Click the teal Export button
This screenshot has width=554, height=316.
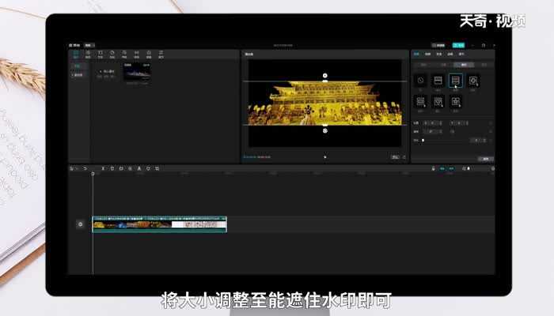[458, 45]
